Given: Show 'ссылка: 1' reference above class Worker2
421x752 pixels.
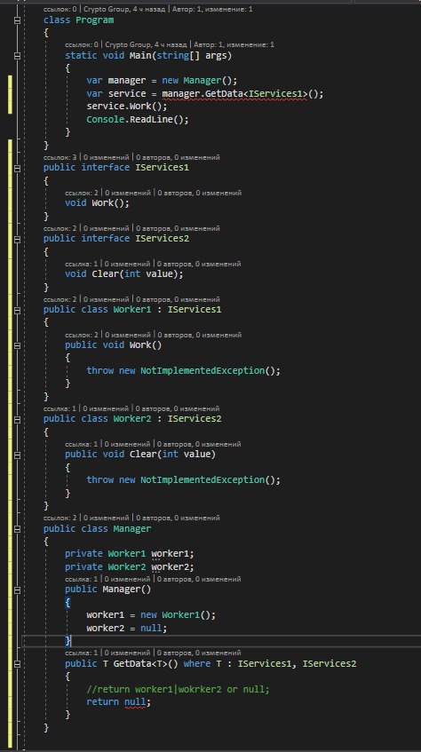Looking at the screenshot, I should pos(60,408).
